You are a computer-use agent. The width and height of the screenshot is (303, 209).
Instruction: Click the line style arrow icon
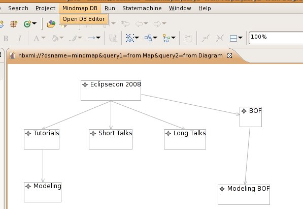(x=91, y=38)
